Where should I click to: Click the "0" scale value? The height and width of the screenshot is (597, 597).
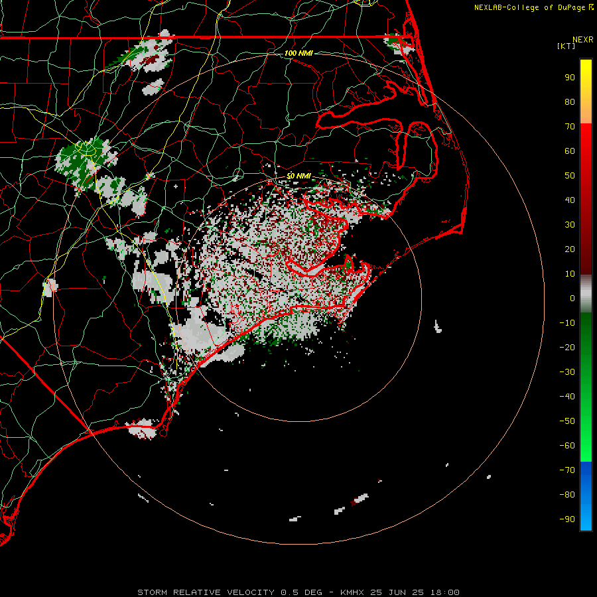point(572,298)
